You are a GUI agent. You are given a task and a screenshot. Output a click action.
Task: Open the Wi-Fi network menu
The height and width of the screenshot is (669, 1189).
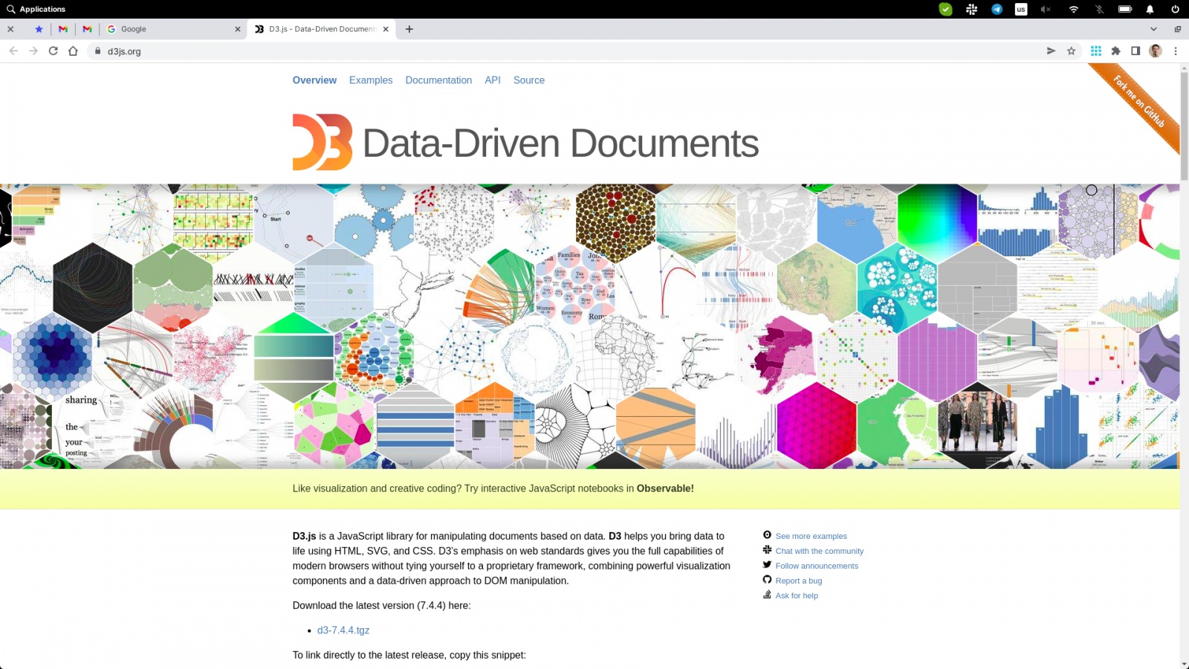pos(1073,9)
